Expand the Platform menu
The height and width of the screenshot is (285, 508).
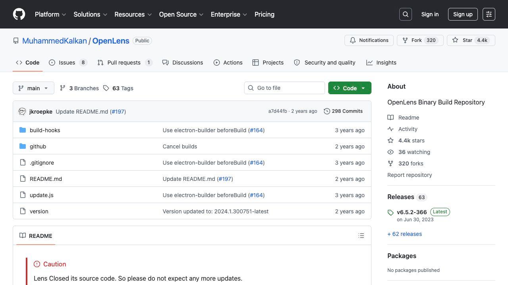[x=50, y=14]
